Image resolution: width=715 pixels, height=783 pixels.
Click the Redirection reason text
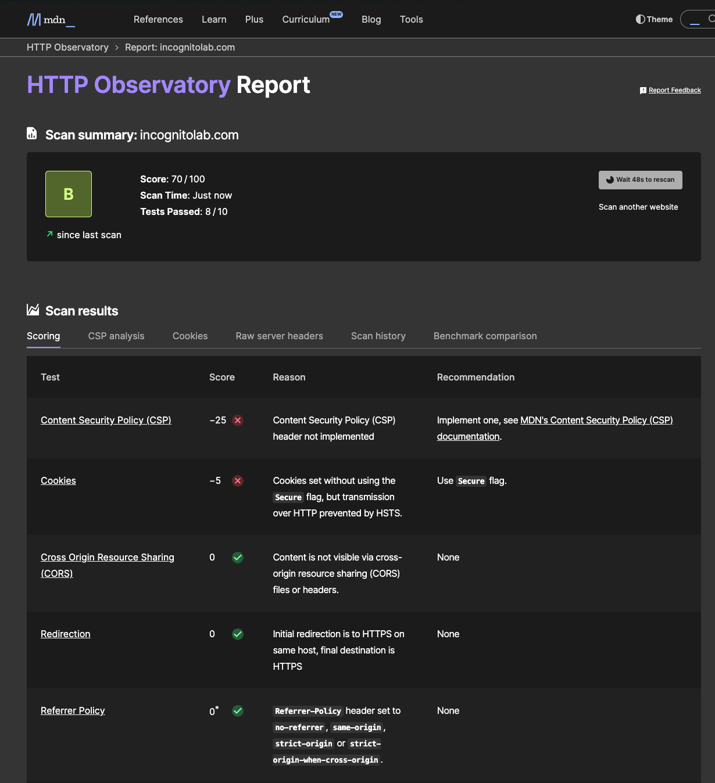tap(339, 650)
